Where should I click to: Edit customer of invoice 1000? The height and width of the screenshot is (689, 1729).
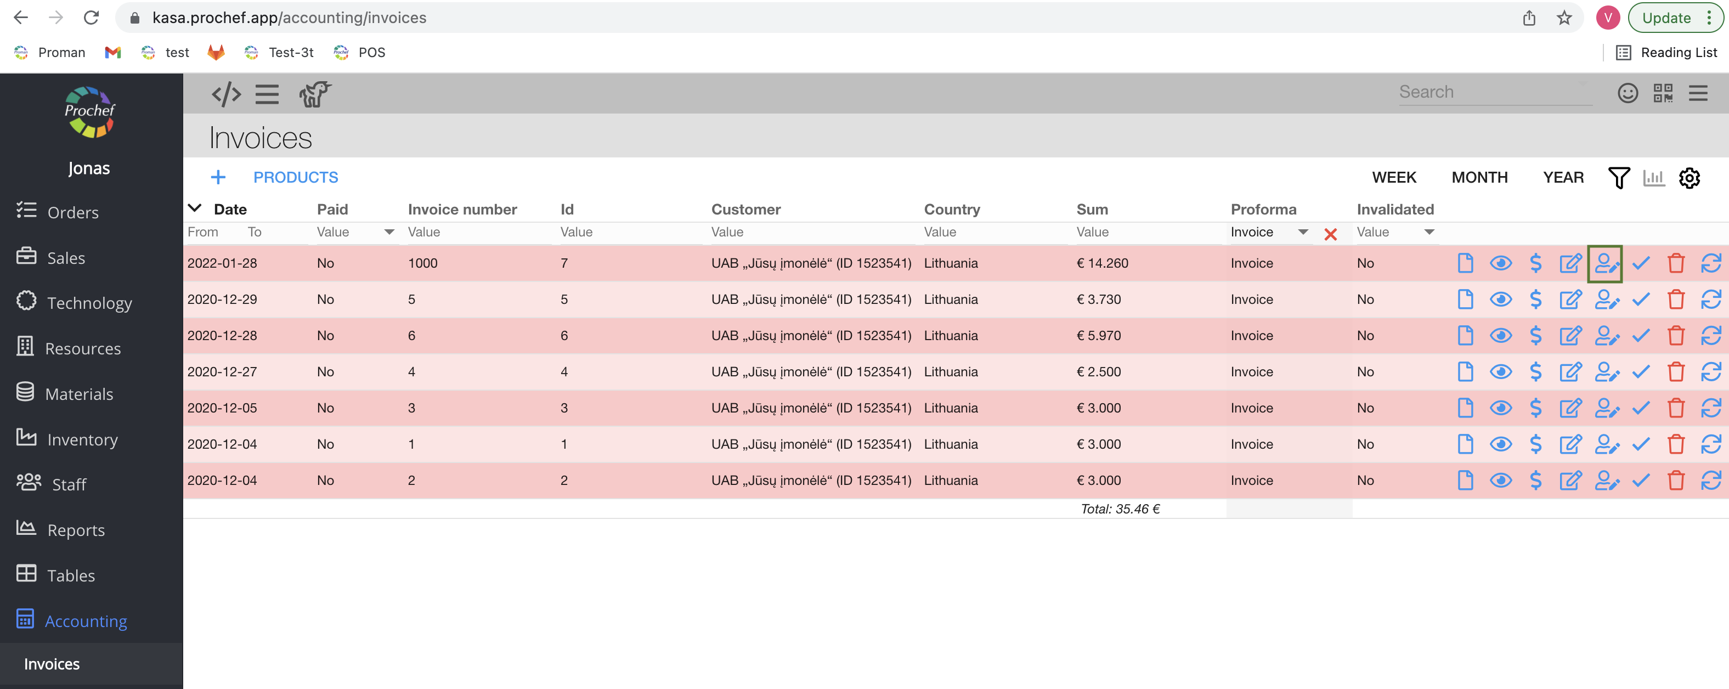click(x=1606, y=263)
